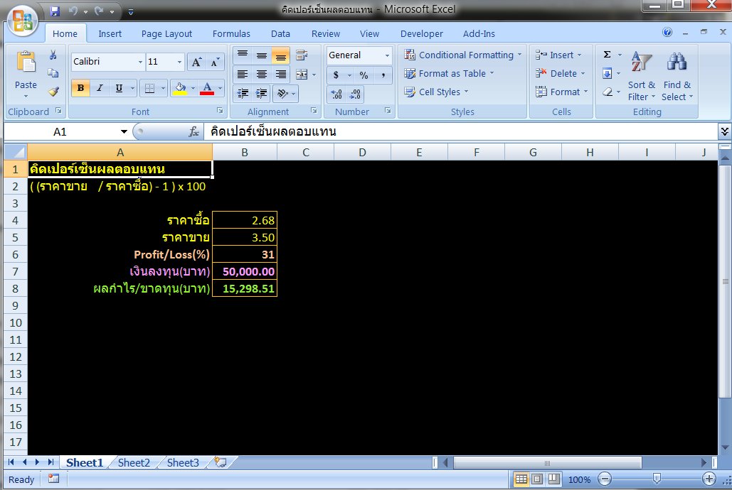Click Delete cells button

(x=560, y=74)
